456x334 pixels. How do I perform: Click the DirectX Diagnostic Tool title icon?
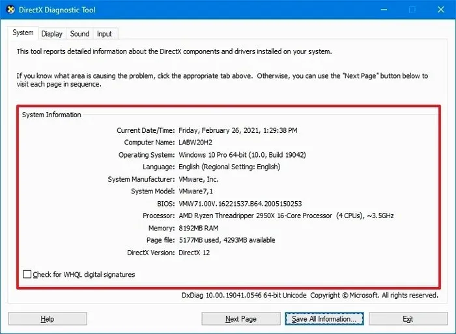(10, 10)
